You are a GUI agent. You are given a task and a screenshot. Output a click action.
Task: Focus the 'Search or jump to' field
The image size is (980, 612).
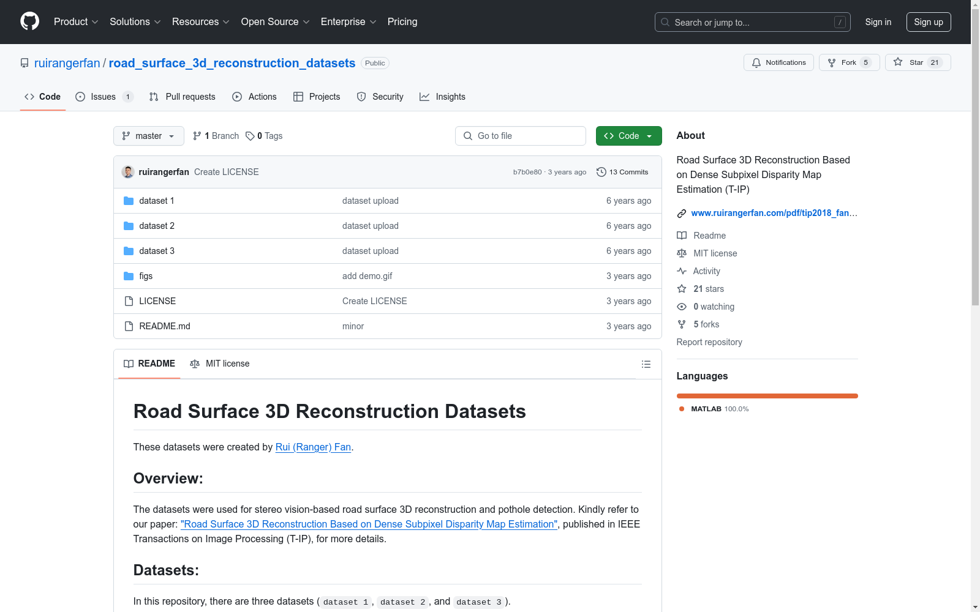(x=753, y=22)
